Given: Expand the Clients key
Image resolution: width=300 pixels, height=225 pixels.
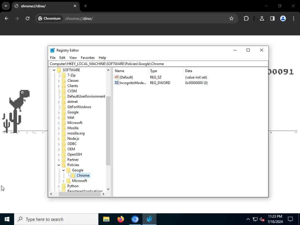Looking at the screenshot, I should point(59,86).
